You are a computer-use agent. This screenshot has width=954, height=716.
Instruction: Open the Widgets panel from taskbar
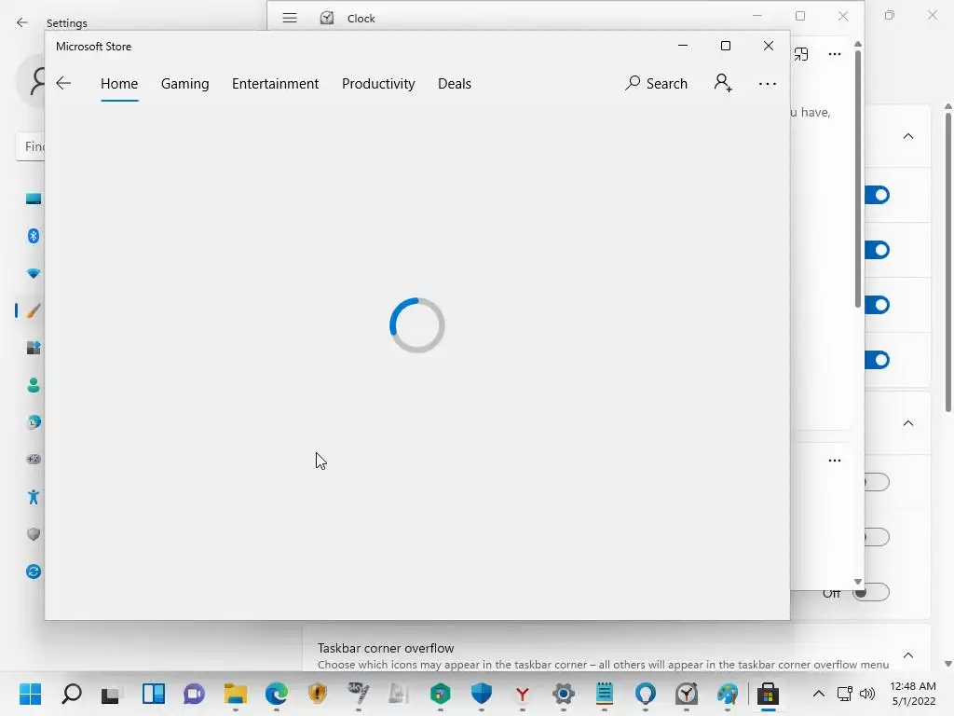pos(154,694)
